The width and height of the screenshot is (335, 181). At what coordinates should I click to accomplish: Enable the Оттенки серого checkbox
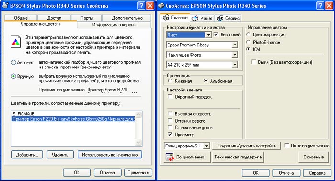tap(170, 121)
